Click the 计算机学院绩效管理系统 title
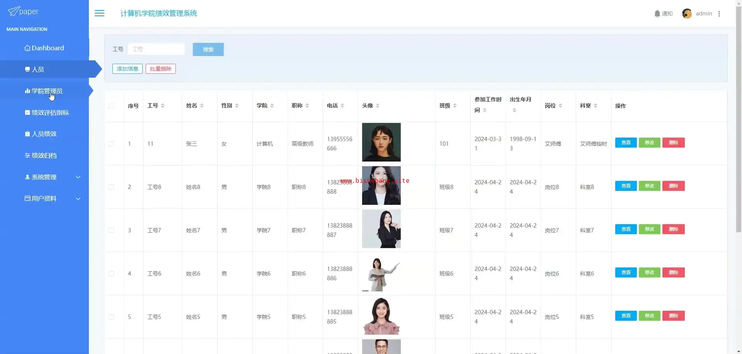Image resolution: width=742 pixels, height=354 pixels. tap(159, 14)
